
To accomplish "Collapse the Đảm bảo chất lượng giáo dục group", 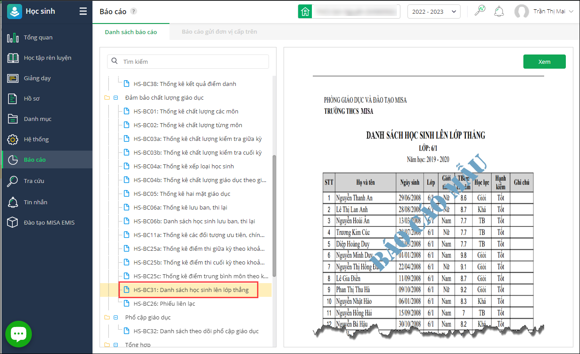I will [116, 98].
